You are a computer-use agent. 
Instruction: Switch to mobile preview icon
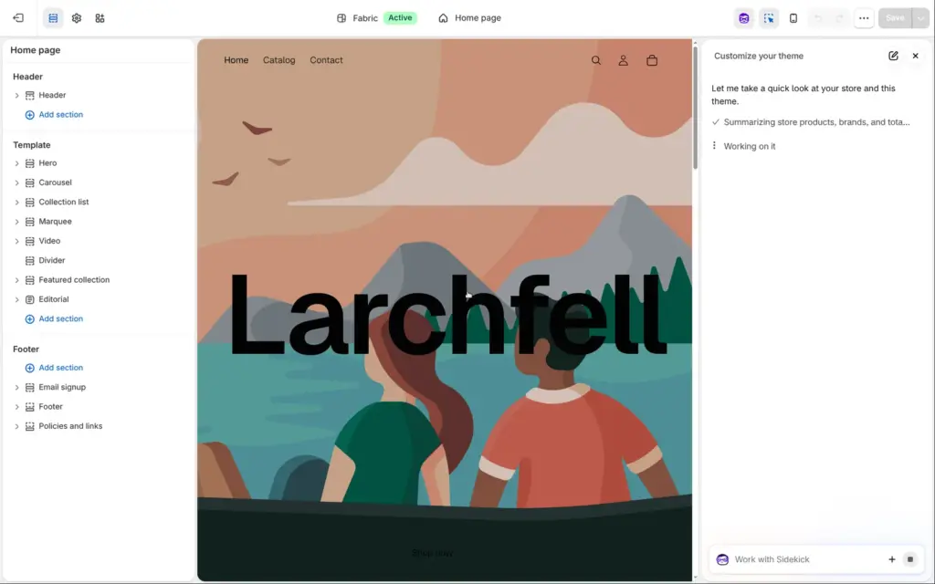click(x=793, y=18)
